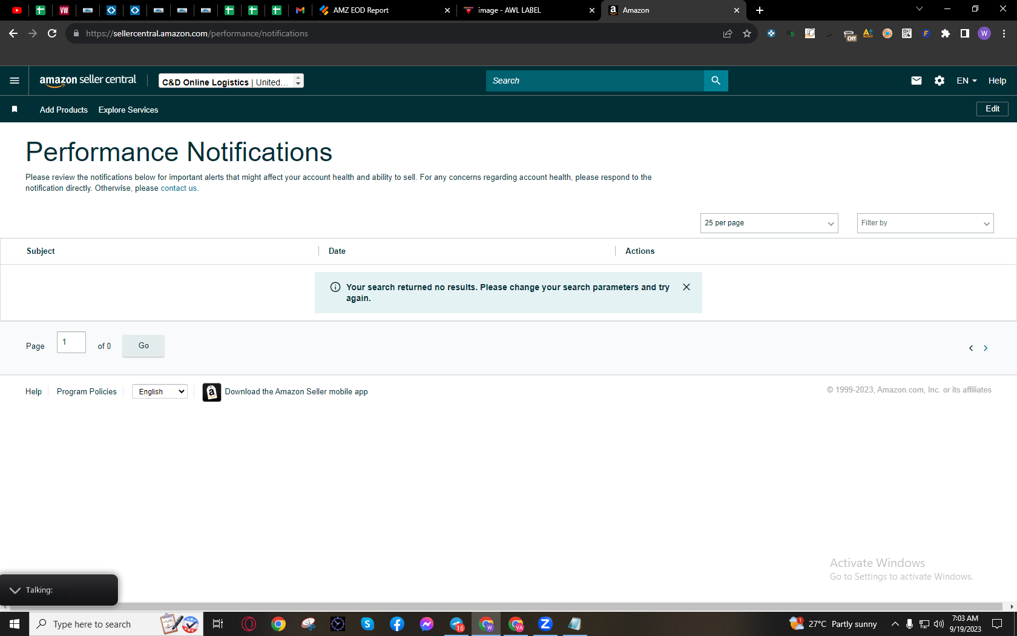This screenshot has width=1017, height=636.
Task: Click the Amazon Seller app icon
Action: tap(211, 393)
